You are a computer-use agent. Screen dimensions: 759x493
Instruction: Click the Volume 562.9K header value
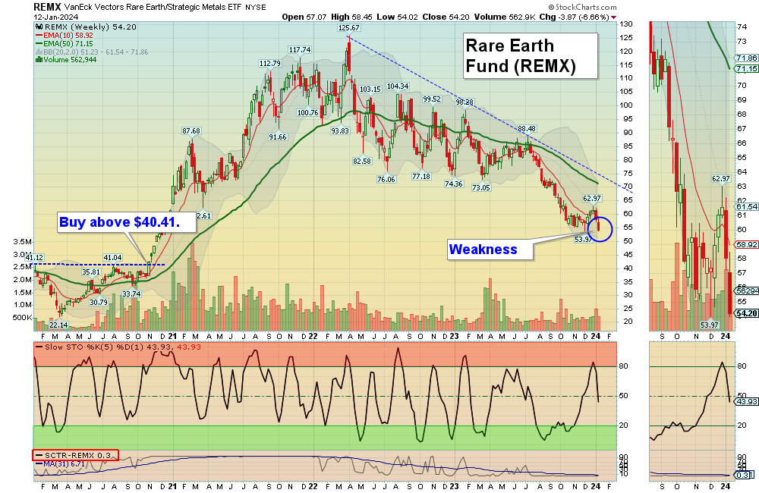pyautogui.click(x=505, y=17)
